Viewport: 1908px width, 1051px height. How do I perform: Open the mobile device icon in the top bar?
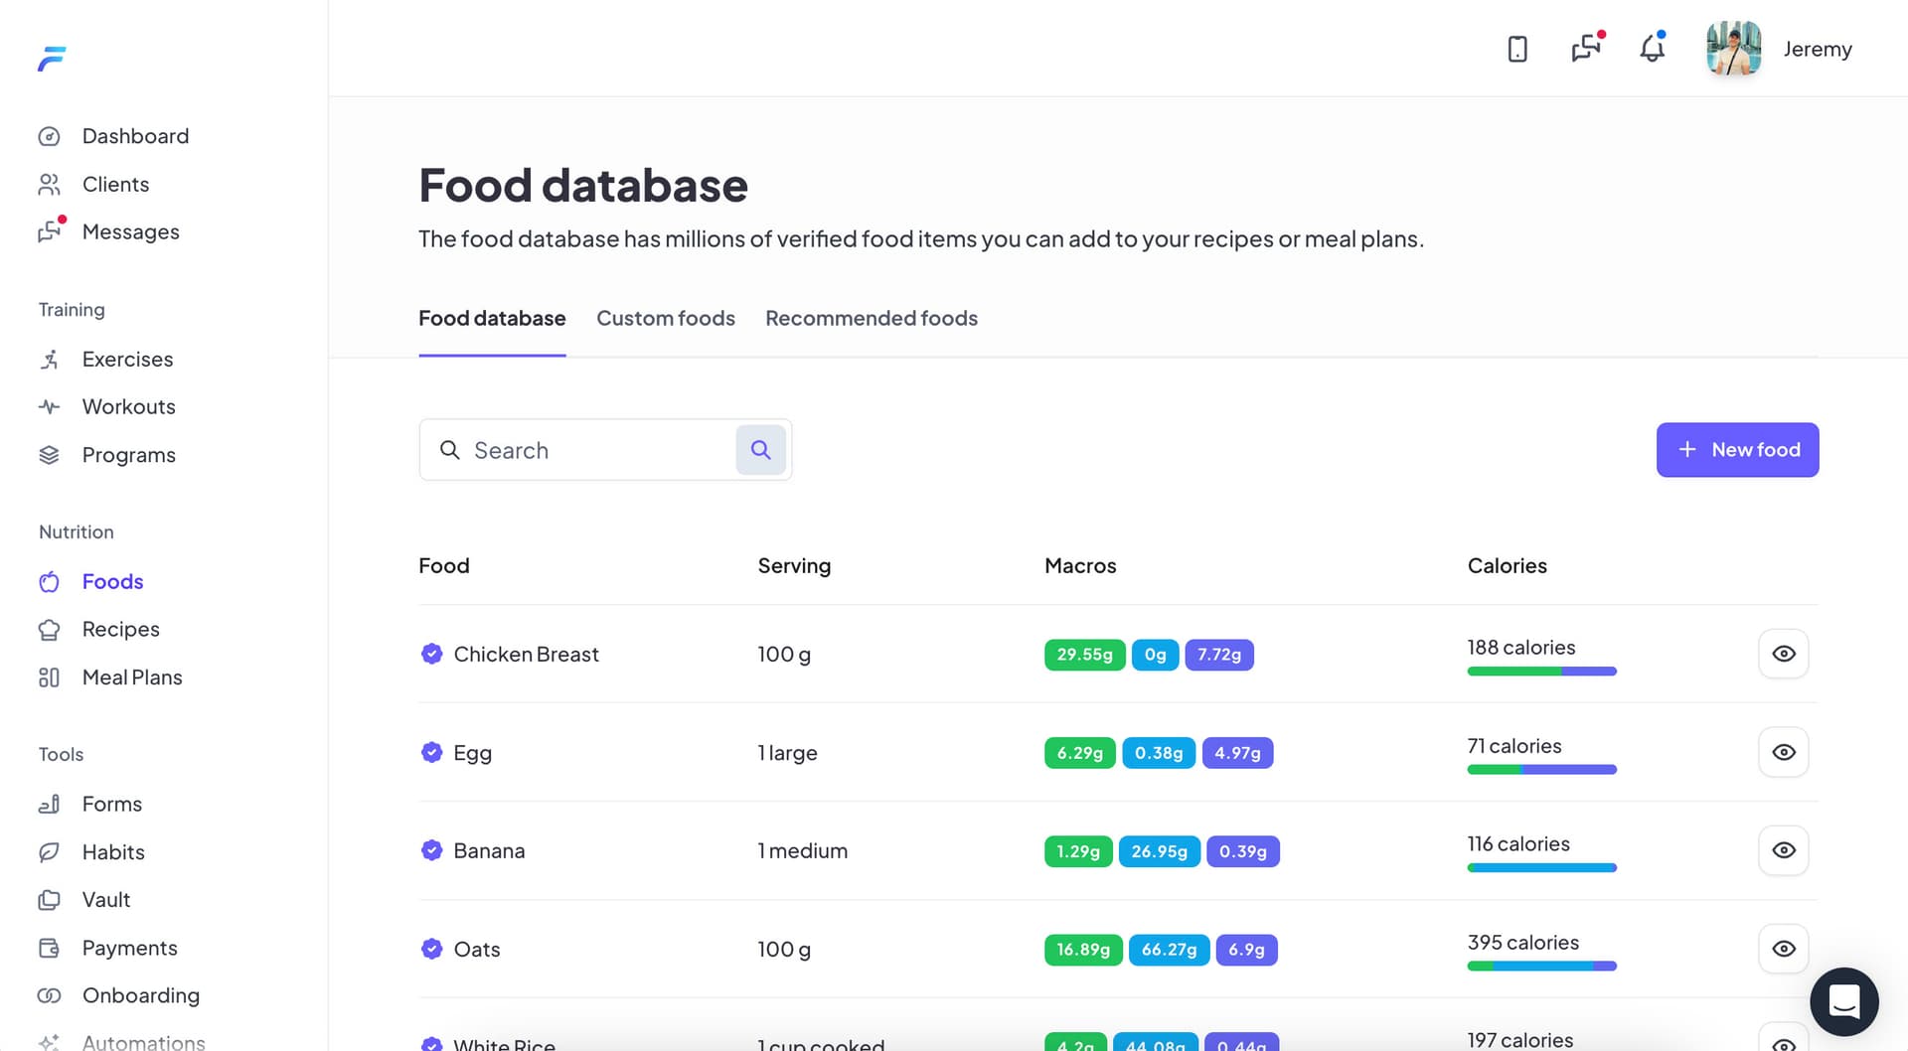1516,48
